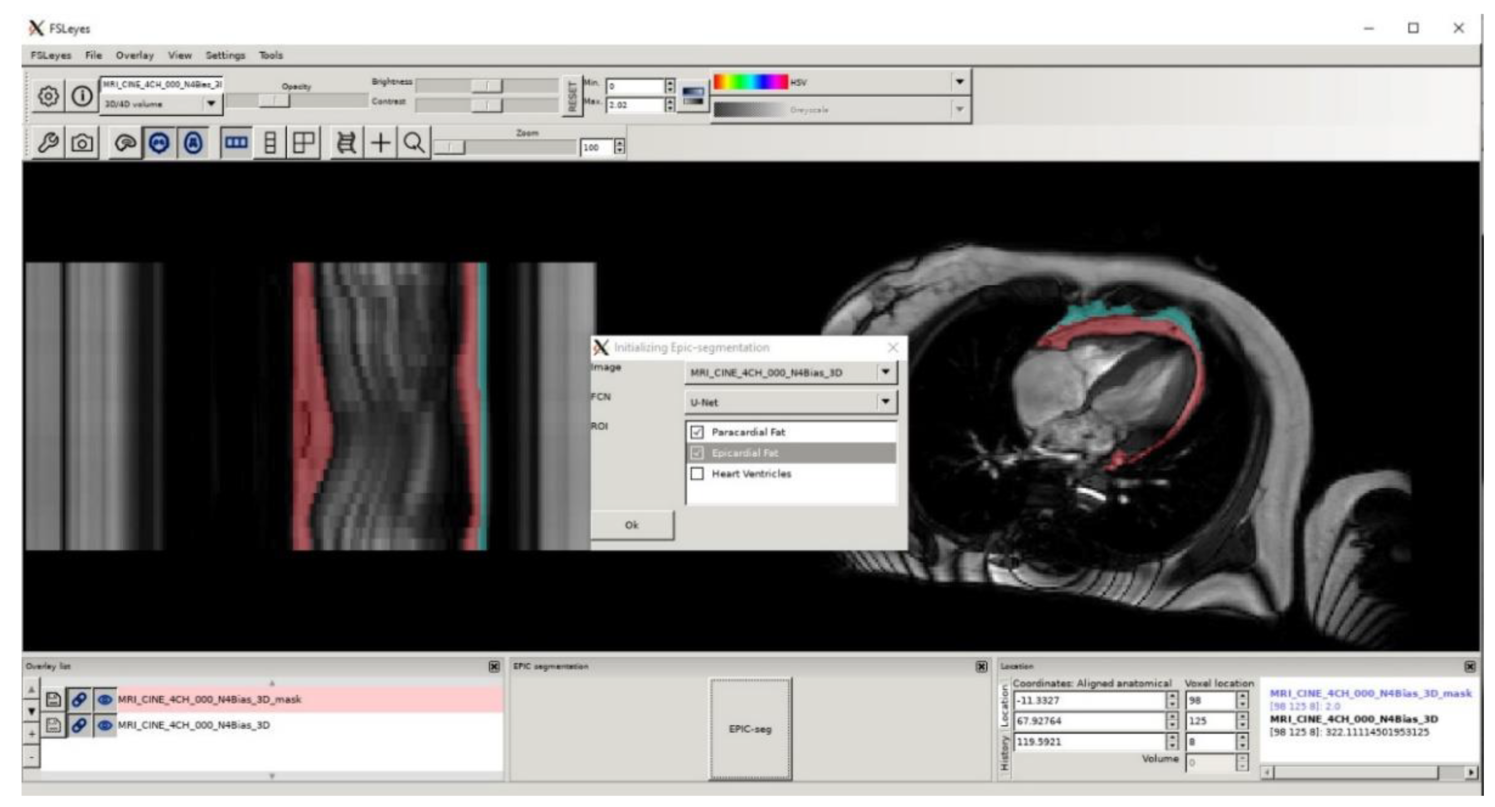Viewport: 1495px width, 807px height.
Task: Click the Brightness slider
Action: pyautogui.click(x=488, y=85)
